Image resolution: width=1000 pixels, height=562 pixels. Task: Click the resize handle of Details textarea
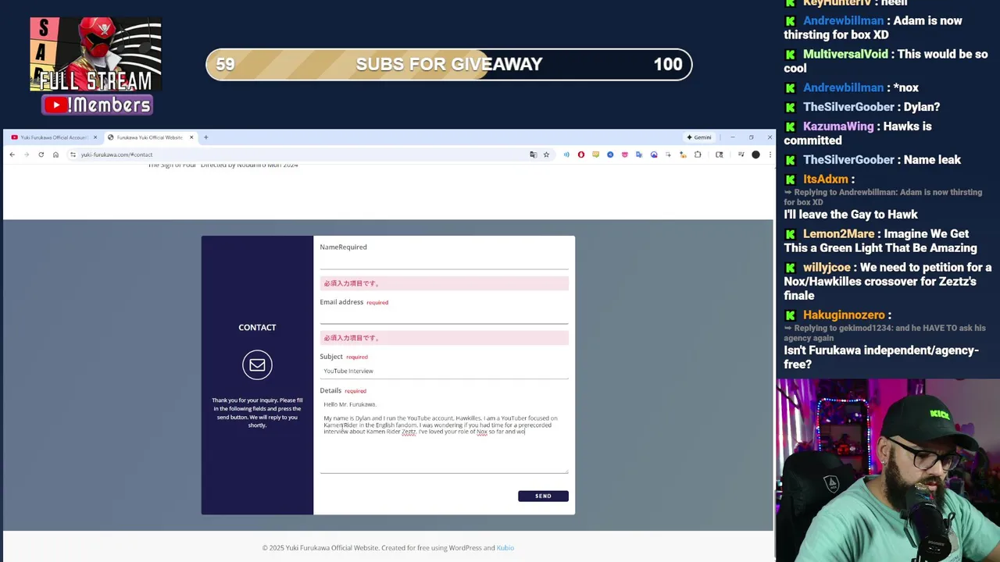coord(566,471)
